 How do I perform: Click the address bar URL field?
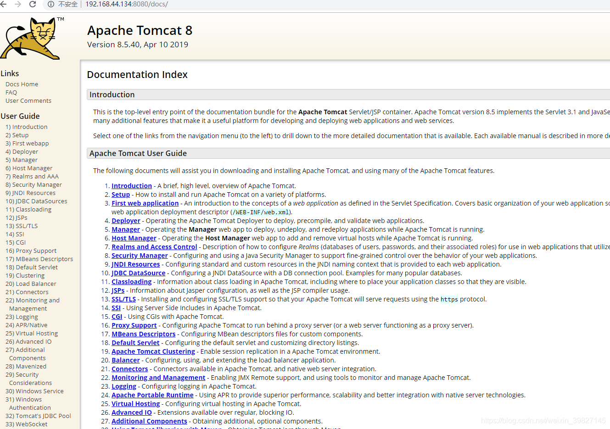127,4
